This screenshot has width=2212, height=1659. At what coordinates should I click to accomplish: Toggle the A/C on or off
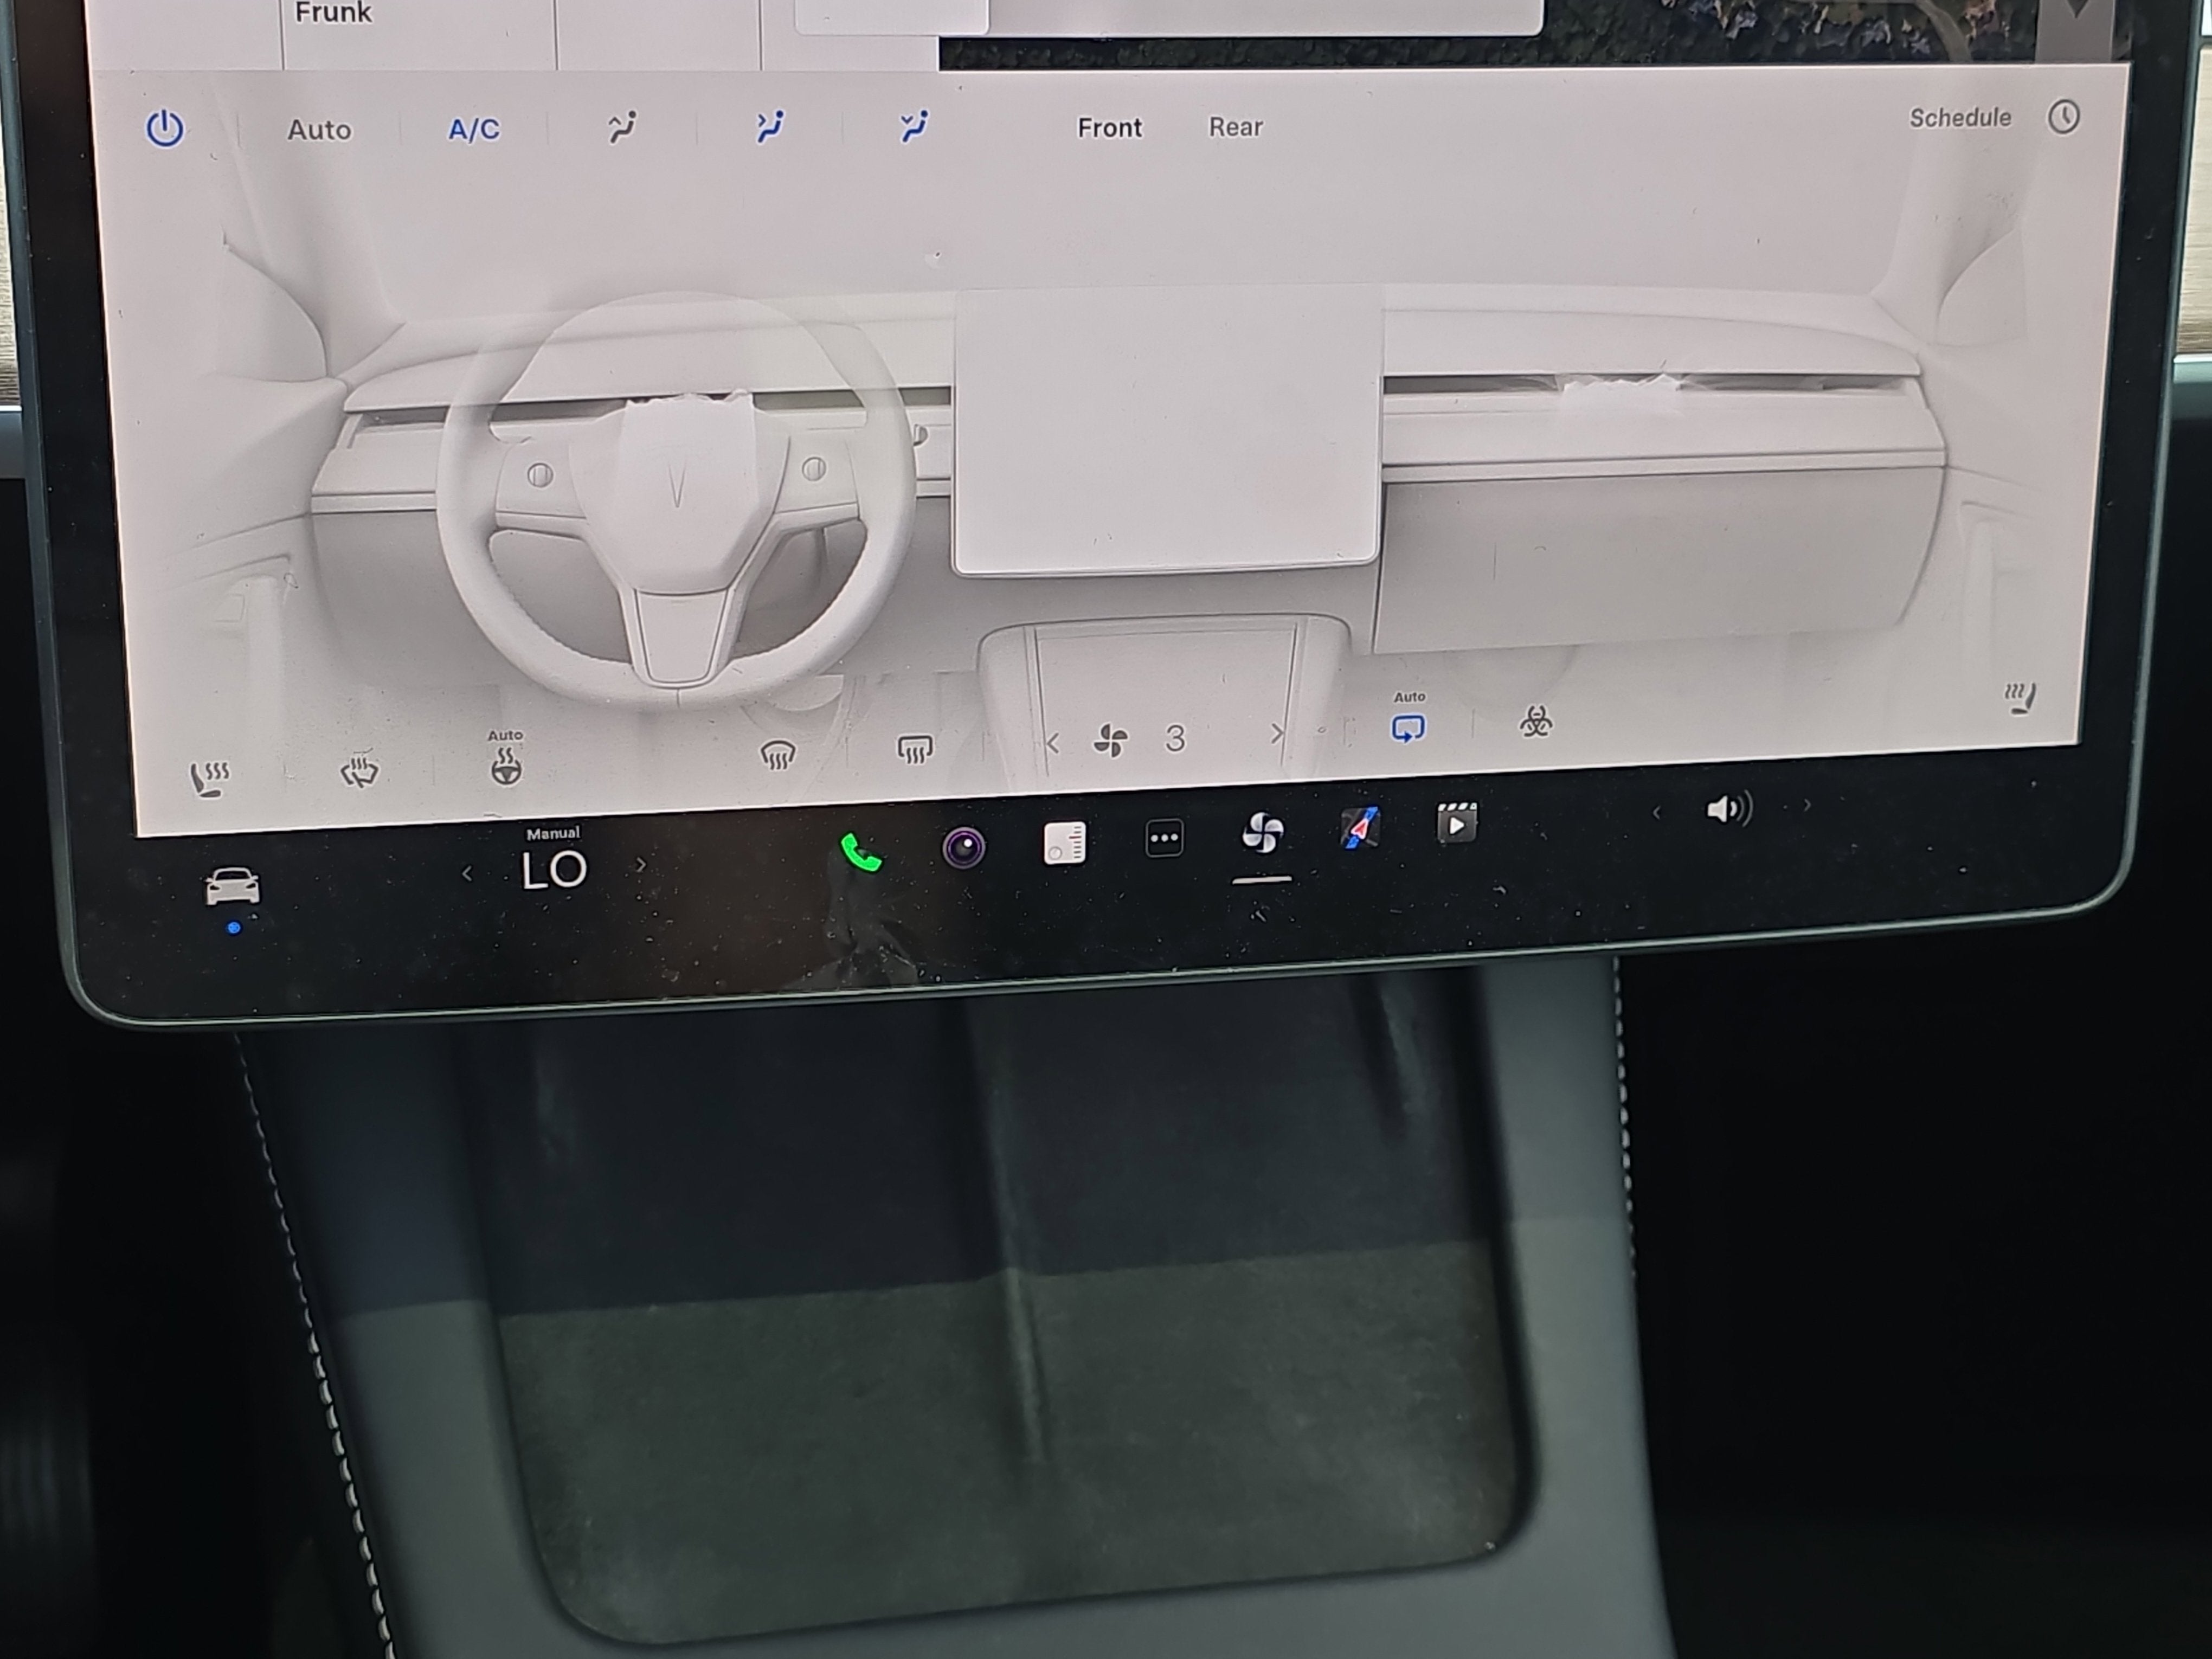tap(474, 130)
